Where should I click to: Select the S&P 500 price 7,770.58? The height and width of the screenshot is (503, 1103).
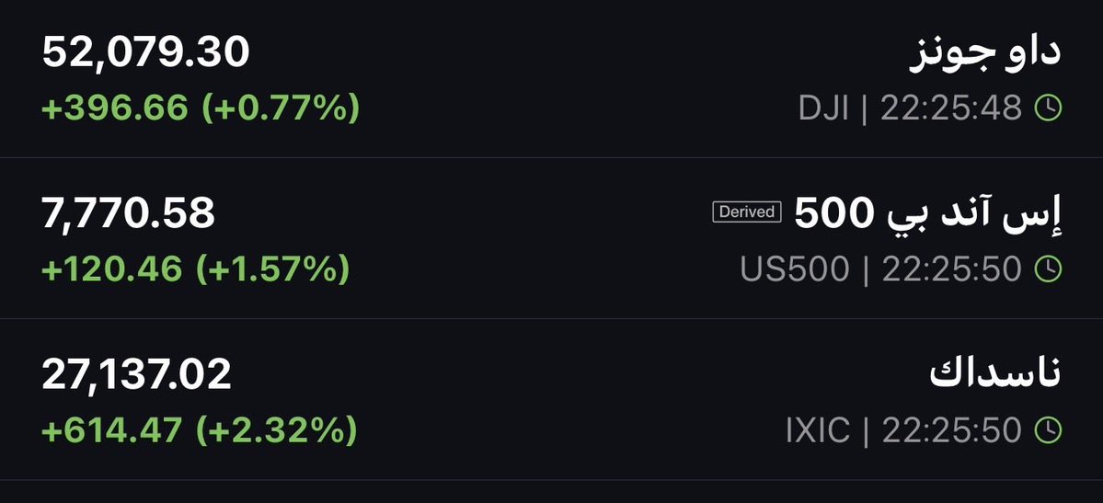[x=128, y=214]
